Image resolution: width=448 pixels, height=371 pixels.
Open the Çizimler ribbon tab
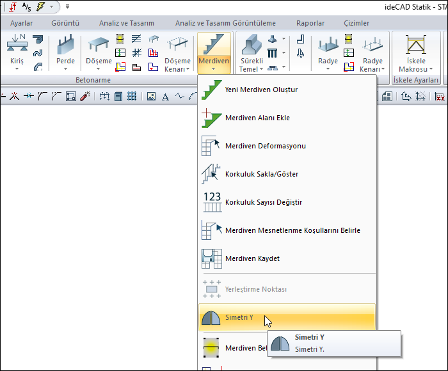pyautogui.click(x=356, y=23)
